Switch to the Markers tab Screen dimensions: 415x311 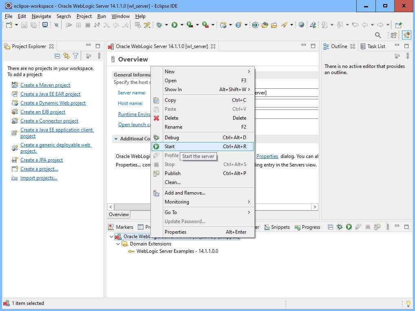point(121,227)
